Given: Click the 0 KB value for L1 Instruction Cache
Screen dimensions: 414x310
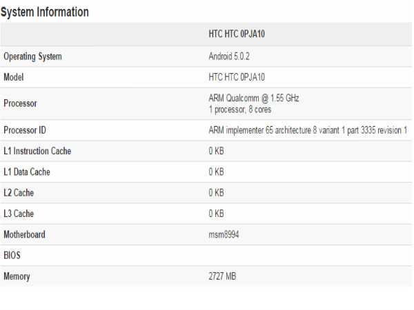Looking at the screenshot, I should [x=216, y=151].
